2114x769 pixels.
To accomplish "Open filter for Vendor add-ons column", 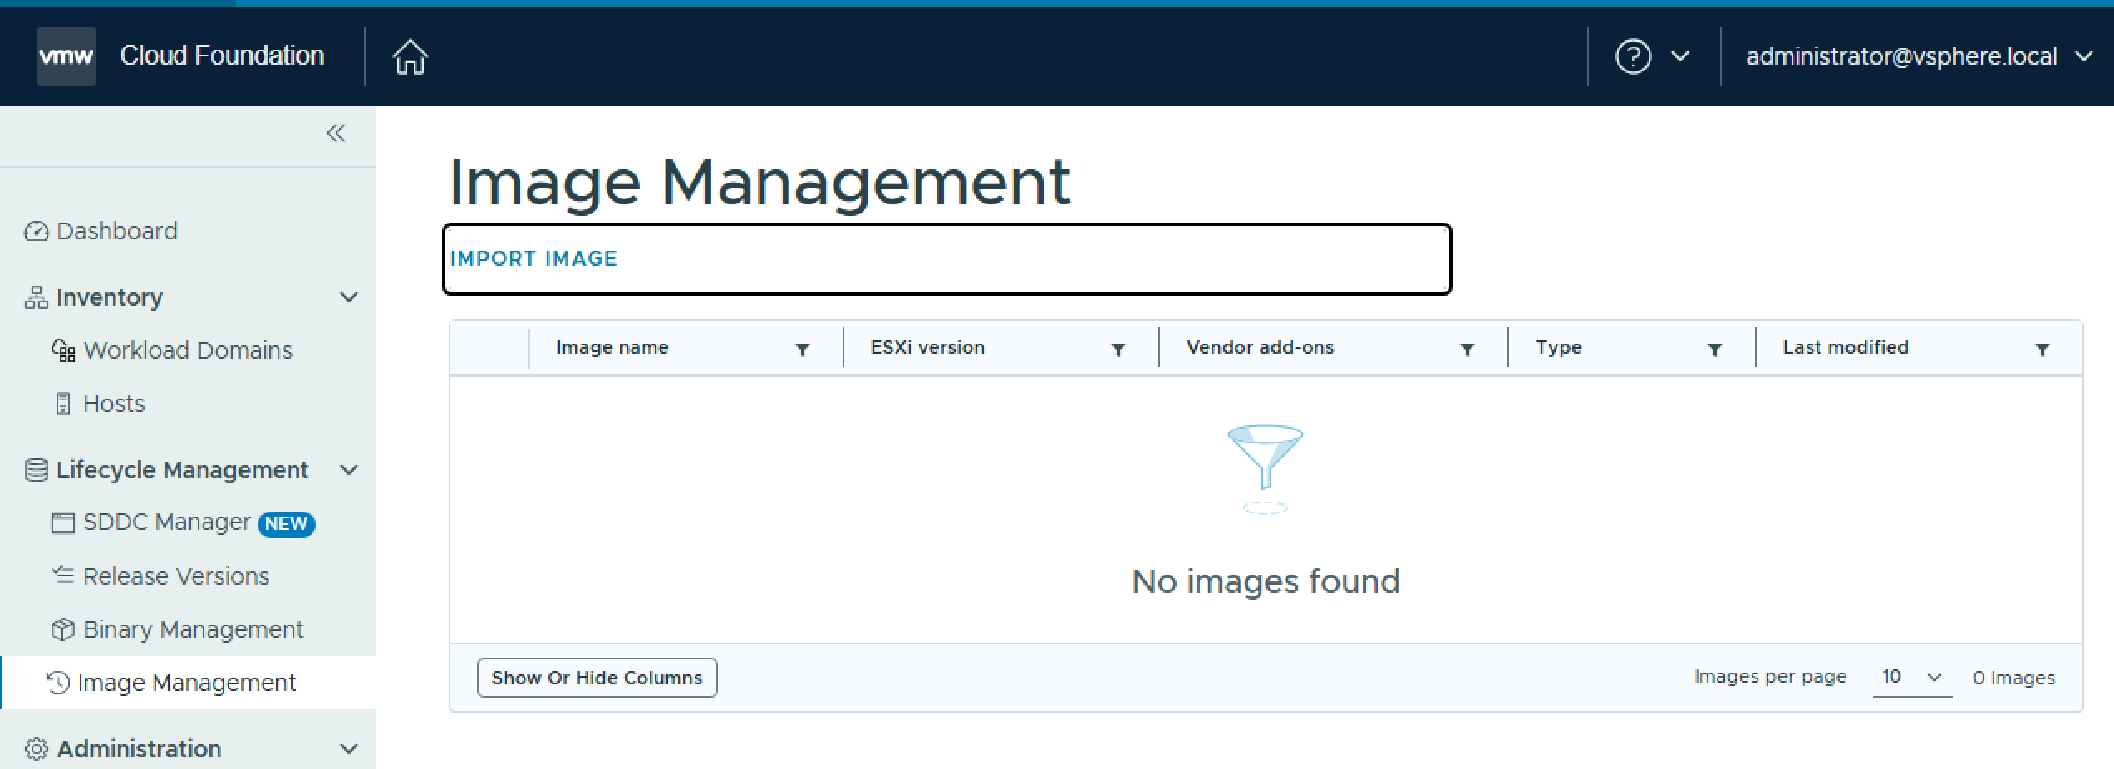I will point(1467,350).
